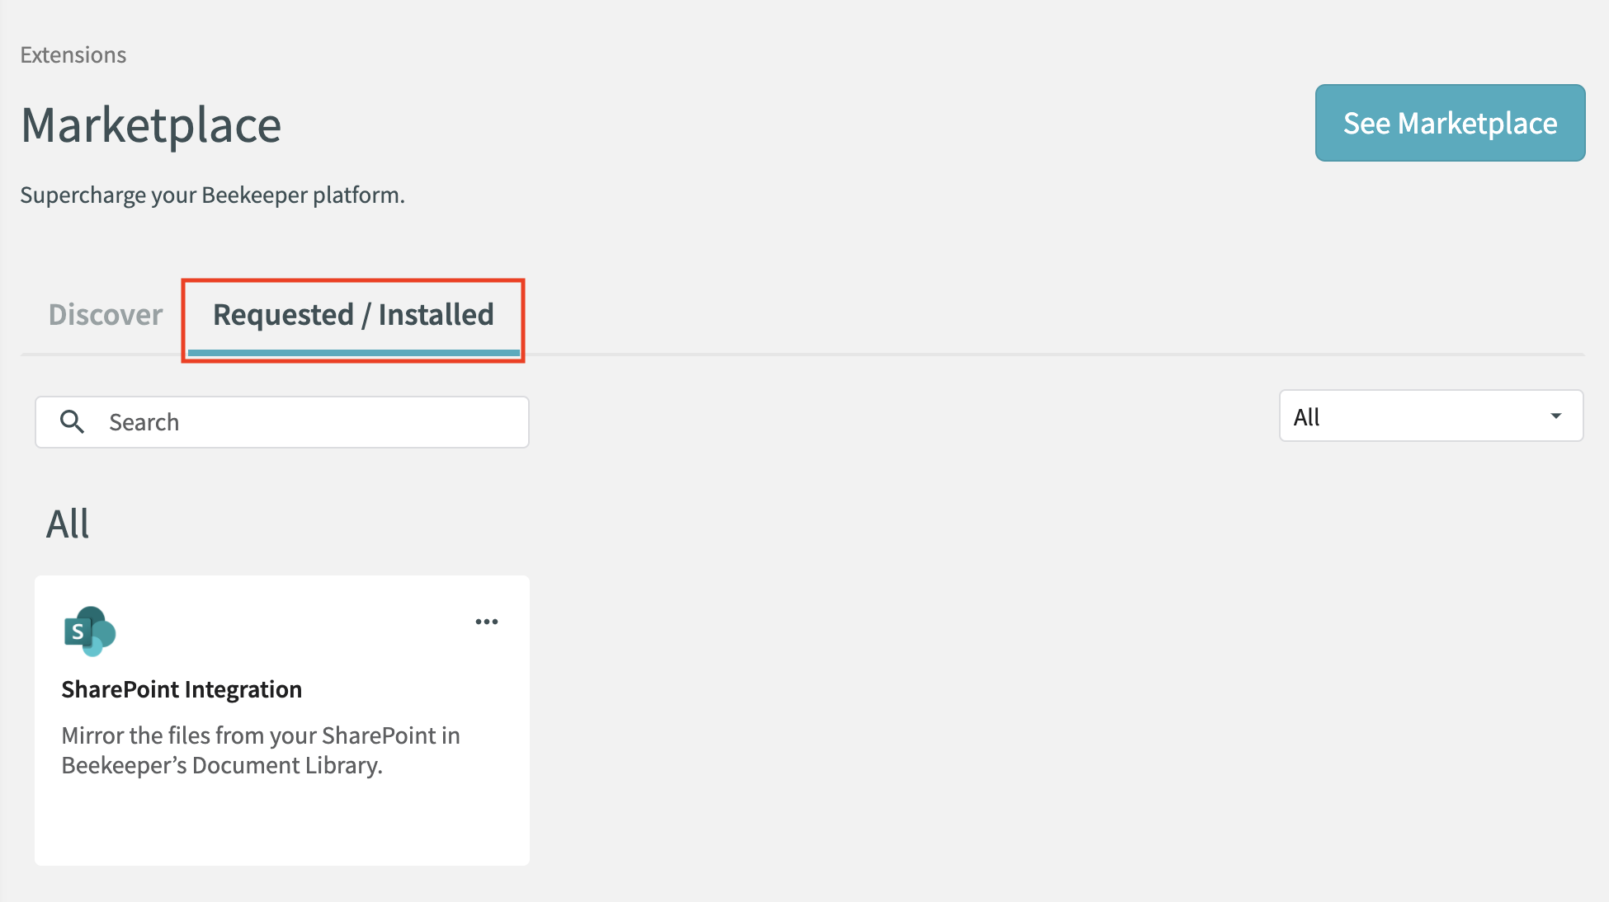
Task: Open the All filter dropdown
Action: (x=1430, y=416)
